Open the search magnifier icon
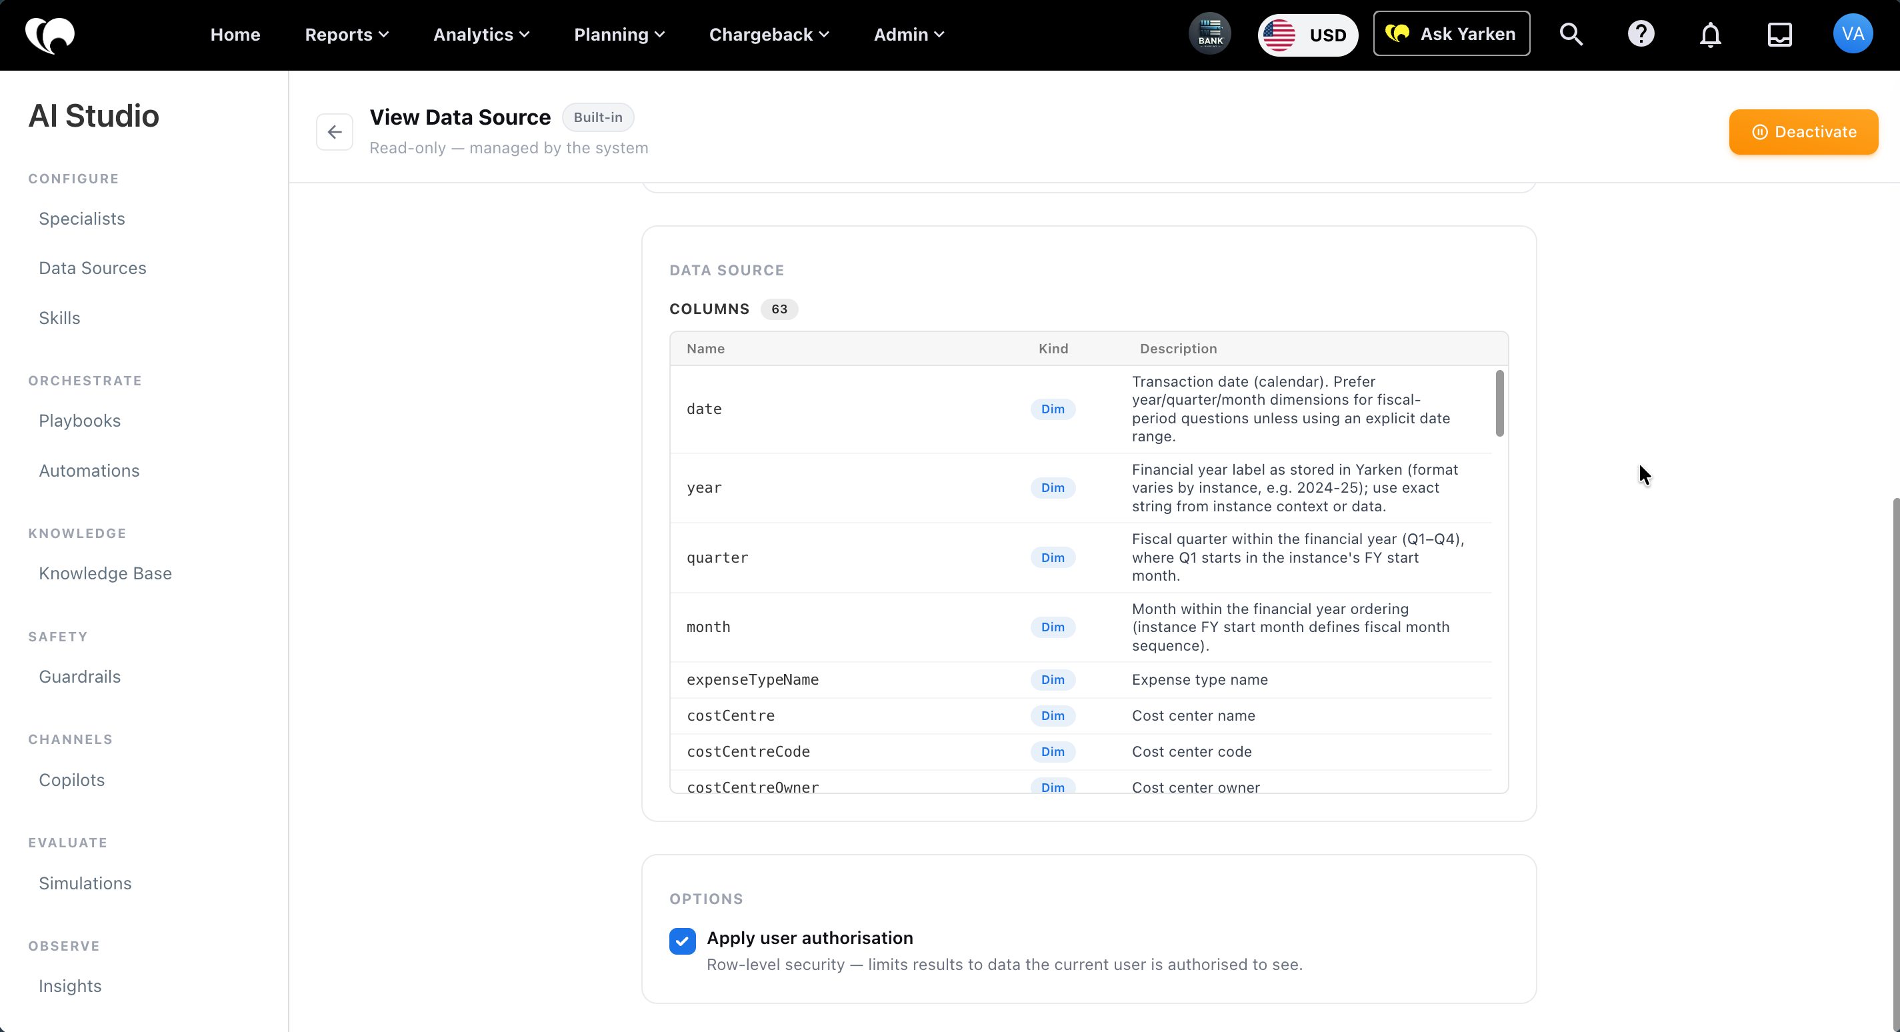This screenshot has width=1900, height=1032. (x=1571, y=34)
